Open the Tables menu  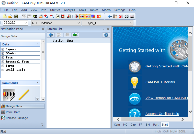click(x=94, y=10)
